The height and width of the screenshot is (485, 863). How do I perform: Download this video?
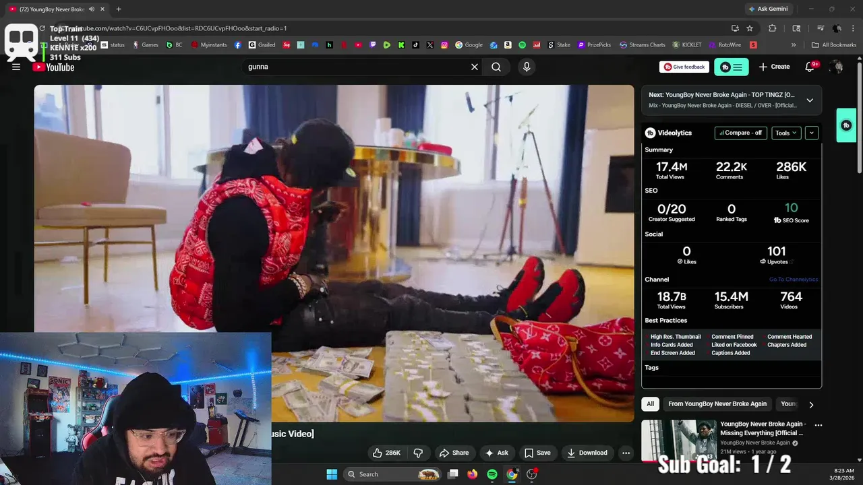point(587,453)
